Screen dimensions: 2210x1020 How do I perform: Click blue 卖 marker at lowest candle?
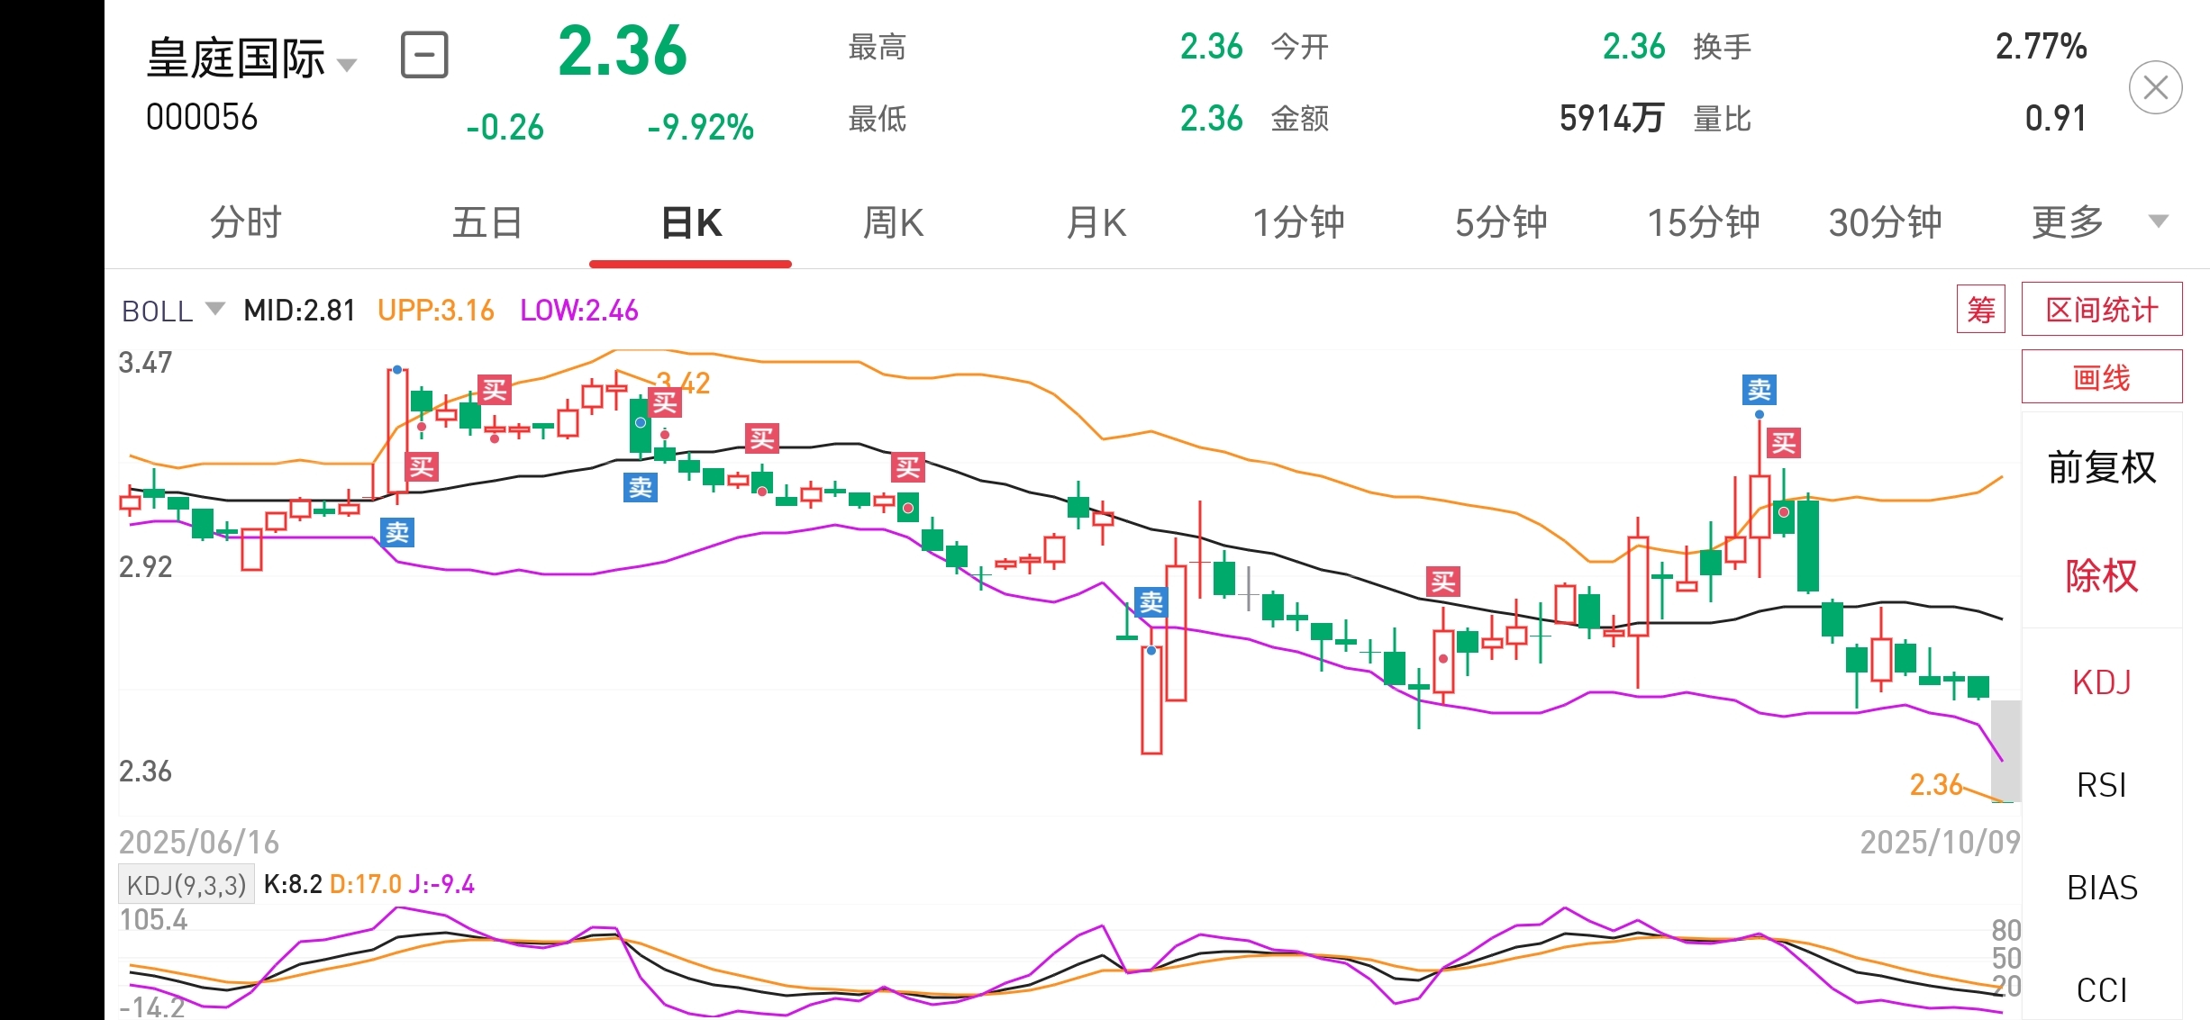(1151, 601)
